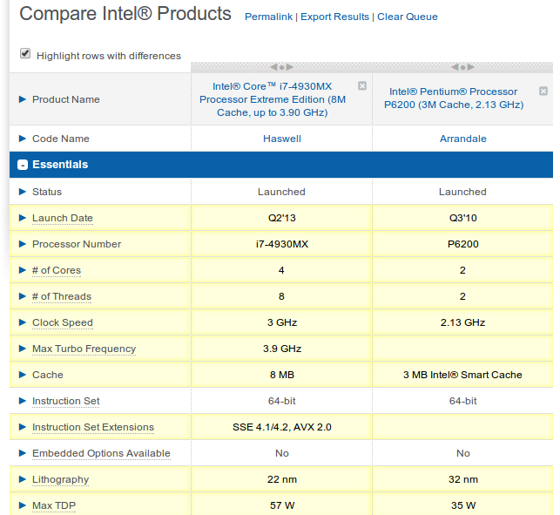Click the Cache row label
The width and height of the screenshot is (560, 515).
click(x=48, y=375)
